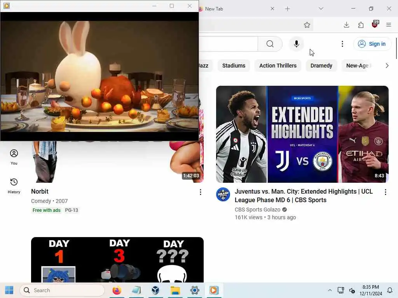Open a new browser tab with plus
Screen dimensions: 398x298
[x=287, y=9]
